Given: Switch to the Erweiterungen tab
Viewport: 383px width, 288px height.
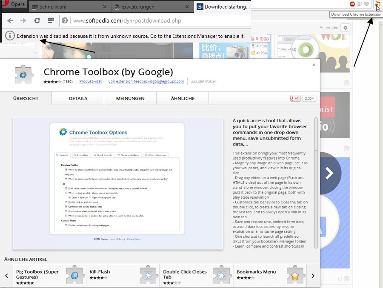Looking at the screenshot, I should tap(152, 7).
